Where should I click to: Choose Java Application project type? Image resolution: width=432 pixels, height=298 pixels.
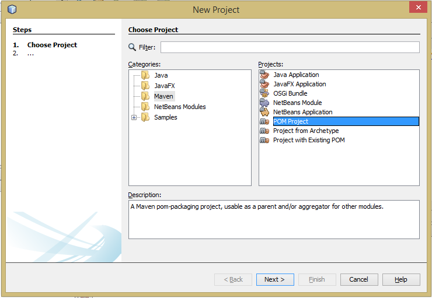tap(296, 75)
